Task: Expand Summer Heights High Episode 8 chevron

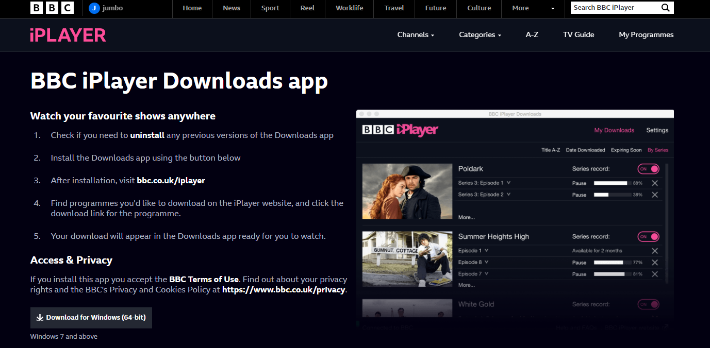Action: tap(486, 262)
